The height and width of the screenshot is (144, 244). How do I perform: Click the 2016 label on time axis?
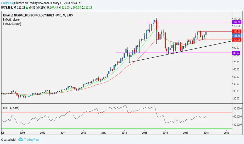pyautogui.click(x=165, y=133)
